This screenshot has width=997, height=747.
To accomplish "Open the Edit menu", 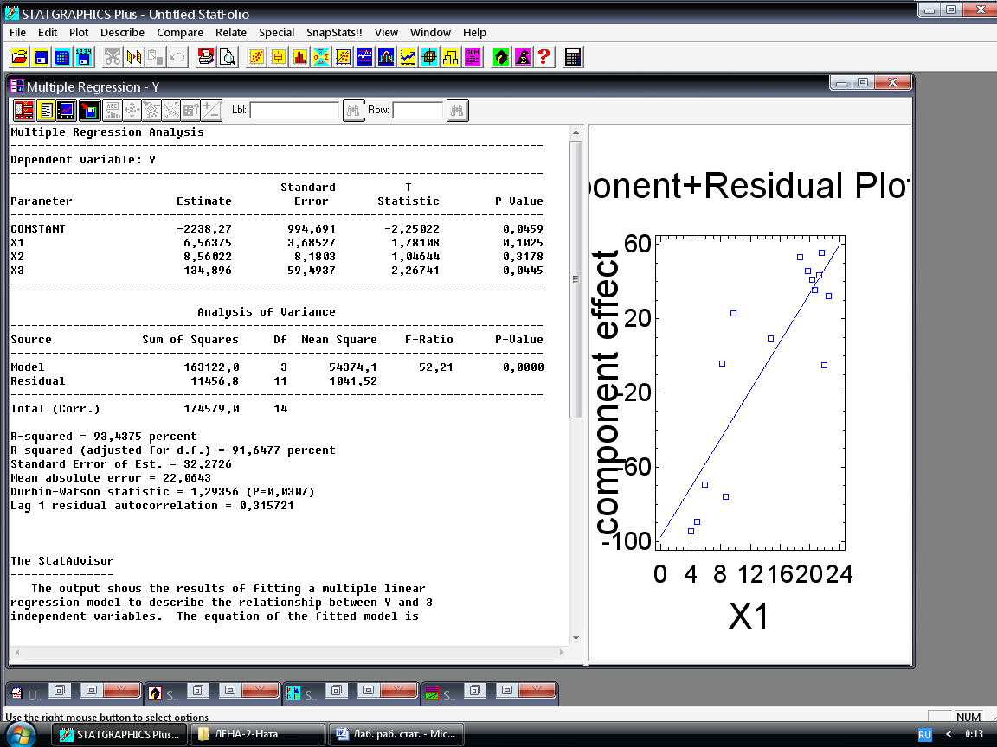I will tap(47, 32).
